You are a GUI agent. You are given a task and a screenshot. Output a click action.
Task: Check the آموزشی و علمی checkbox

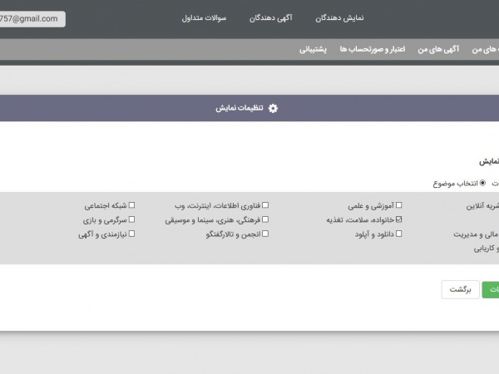(398, 205)
